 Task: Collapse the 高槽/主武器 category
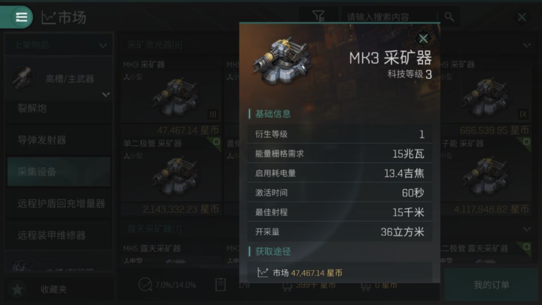(x=106, y=94)
